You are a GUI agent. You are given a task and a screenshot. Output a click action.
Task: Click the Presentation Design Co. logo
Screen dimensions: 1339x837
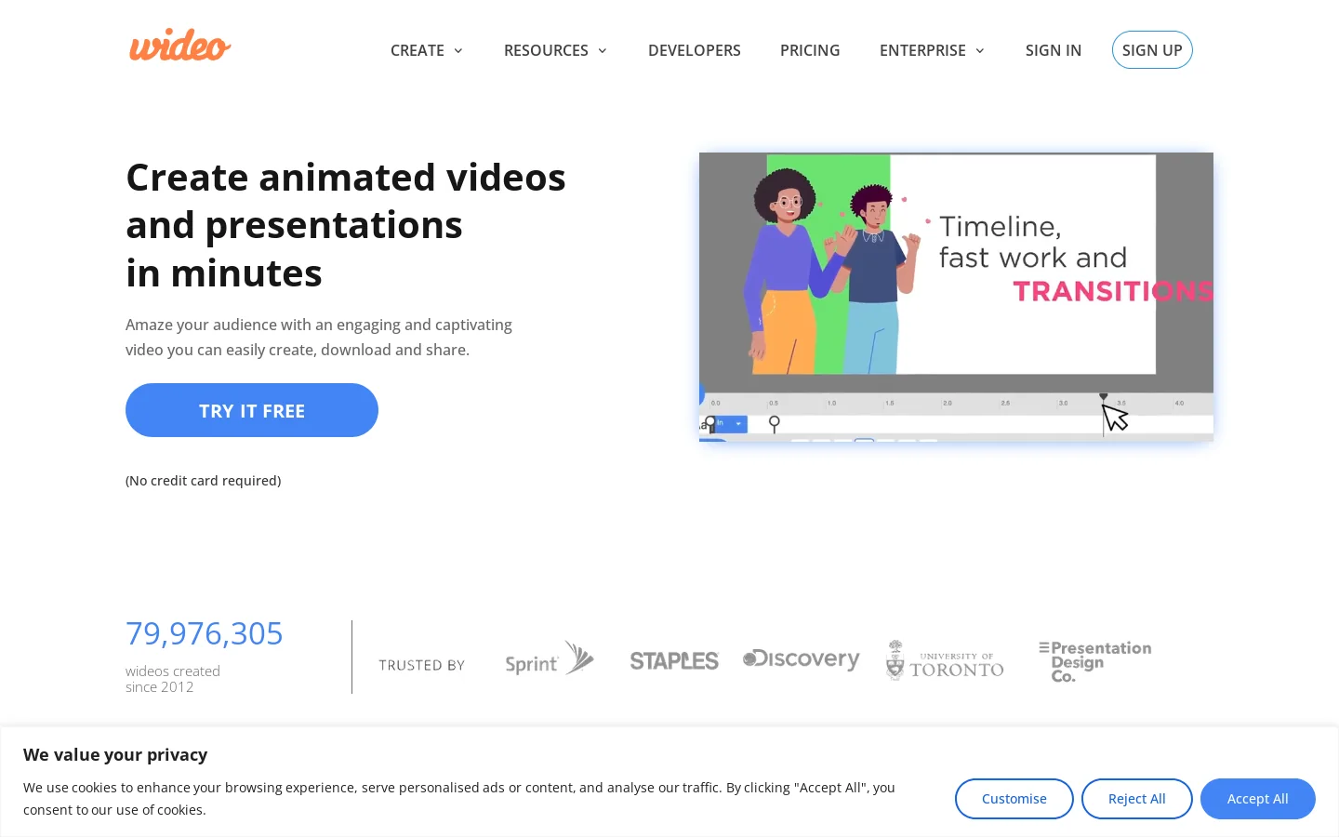1095,661
